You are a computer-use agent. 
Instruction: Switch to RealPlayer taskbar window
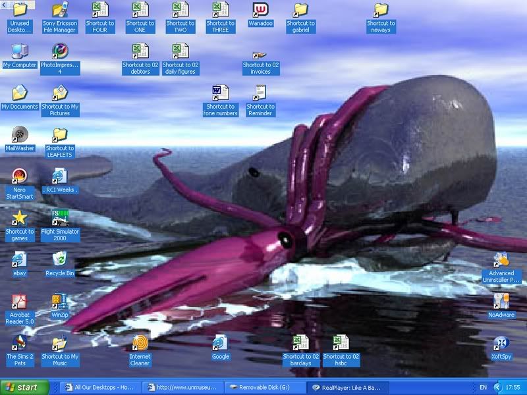[x=347, y=387]
